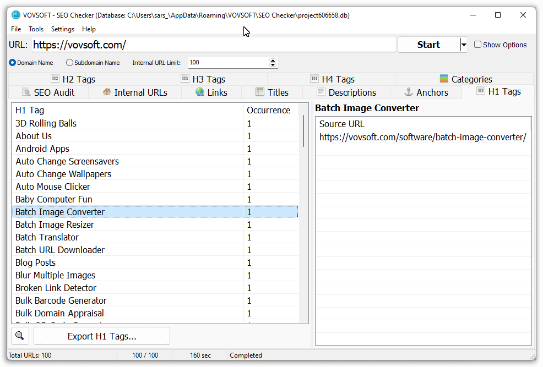Click the Source URL column header
This screenshot has width=543, height=367.
[423, 124]
